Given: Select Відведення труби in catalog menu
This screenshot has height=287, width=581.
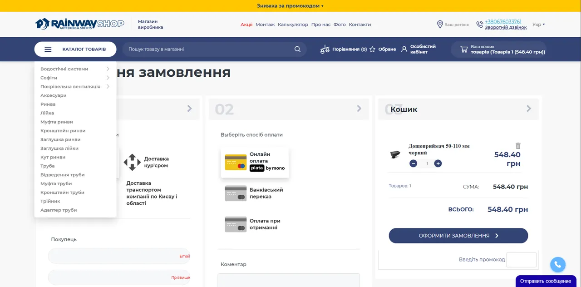Looking at the screenshot, I should click(x=63, y=175).
